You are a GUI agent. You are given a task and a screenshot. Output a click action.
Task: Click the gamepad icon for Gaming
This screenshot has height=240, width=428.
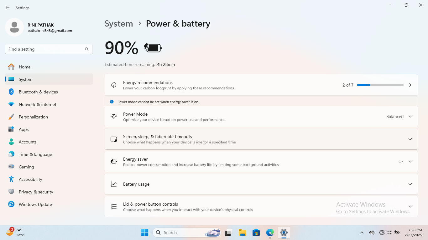click(x=11, y=167)
